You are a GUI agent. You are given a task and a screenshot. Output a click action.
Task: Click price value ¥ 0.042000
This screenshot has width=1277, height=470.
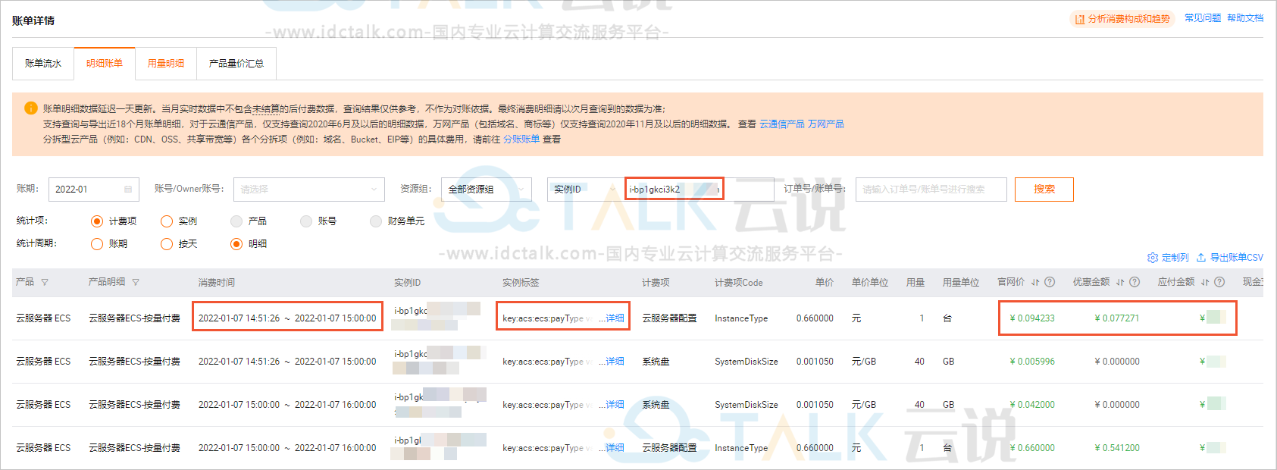tap(1032, 405)
